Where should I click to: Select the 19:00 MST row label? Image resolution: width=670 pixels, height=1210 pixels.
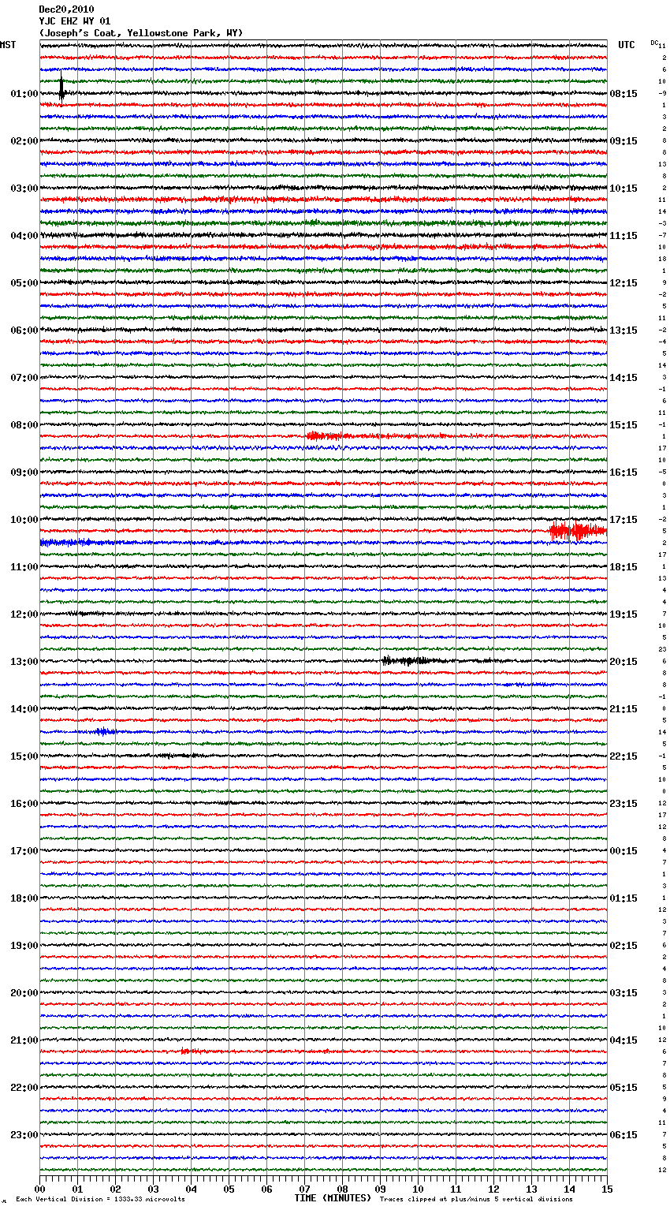click(24, 946)
